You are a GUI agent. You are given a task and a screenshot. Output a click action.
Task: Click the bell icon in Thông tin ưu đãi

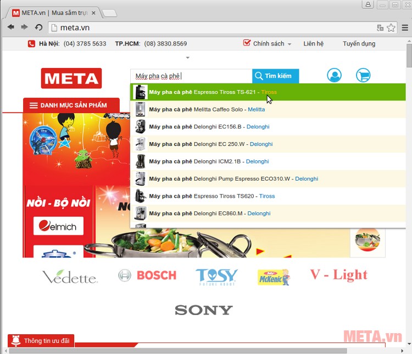[x=16, y=341]
